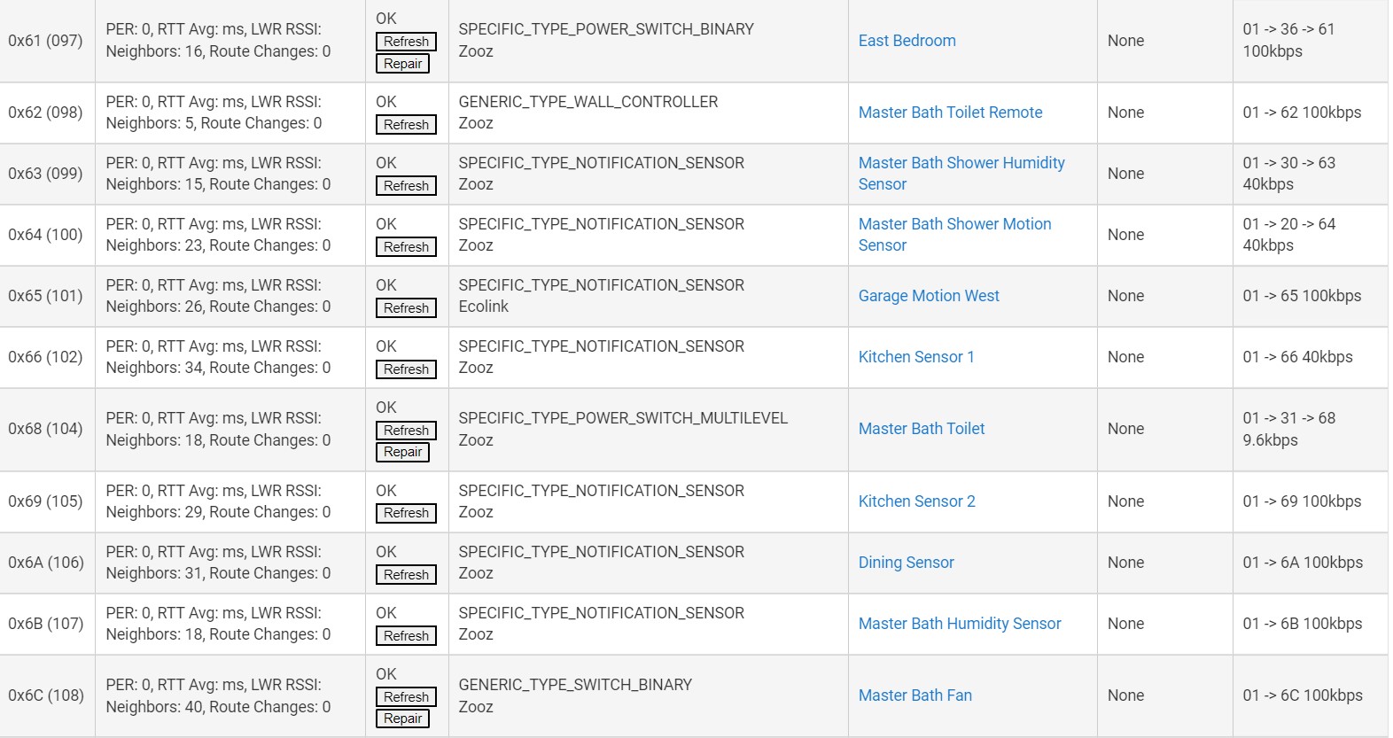The image size is (1393, 738).
Task: Open the Kitchen Sensor 2 link
Action: tap(916, 501)
